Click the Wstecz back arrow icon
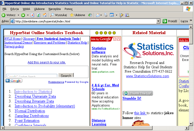 (x=4, y=15)
